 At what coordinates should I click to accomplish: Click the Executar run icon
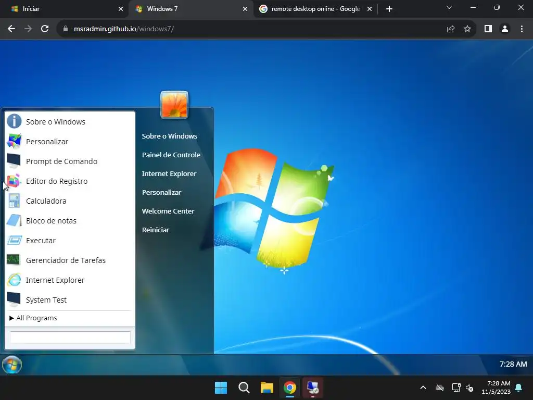[14, 240]
